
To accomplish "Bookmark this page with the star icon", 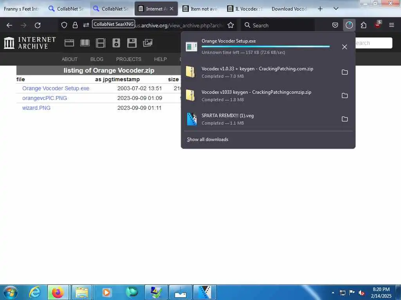I will pyautogui.click(x=231, y=25).
